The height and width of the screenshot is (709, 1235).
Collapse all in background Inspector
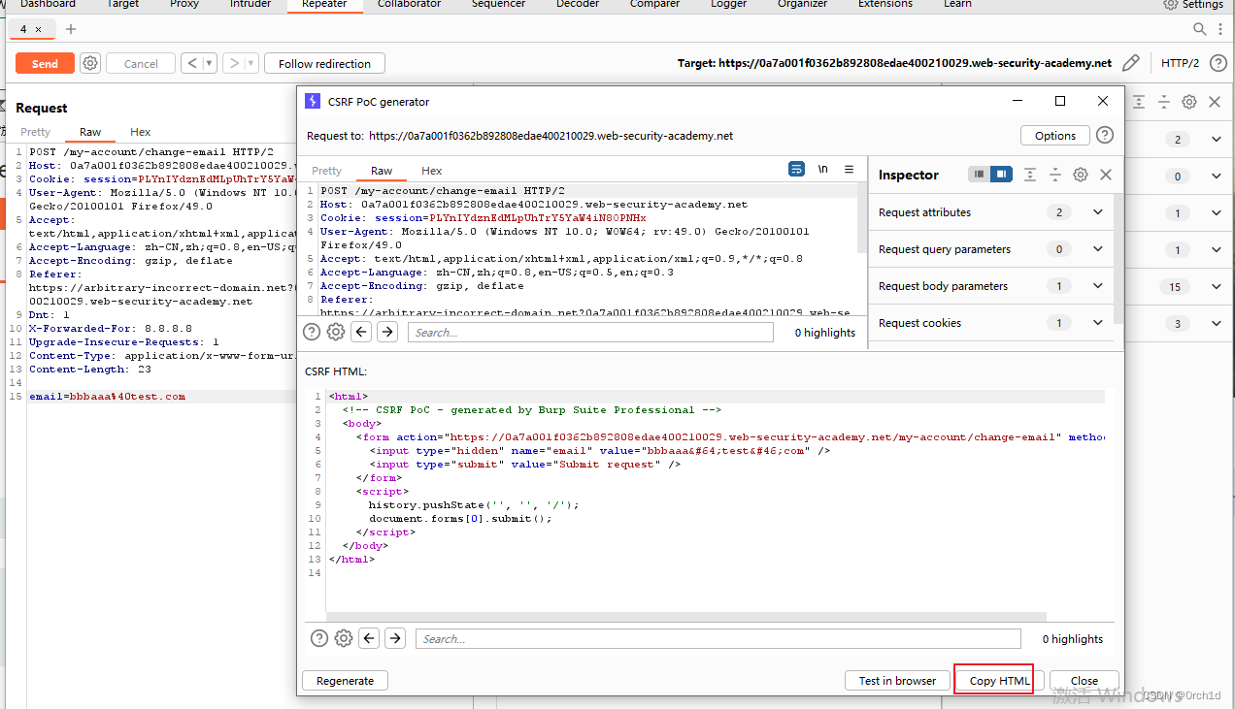click(1164, 102)
